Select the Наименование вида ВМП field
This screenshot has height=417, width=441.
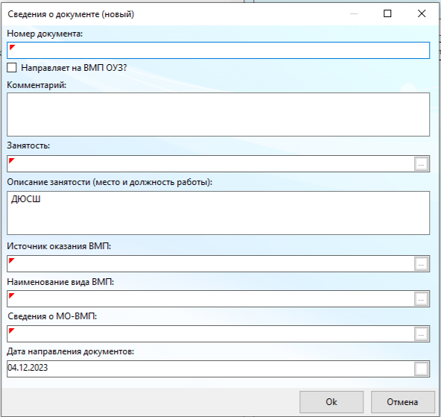coord(210,299)
